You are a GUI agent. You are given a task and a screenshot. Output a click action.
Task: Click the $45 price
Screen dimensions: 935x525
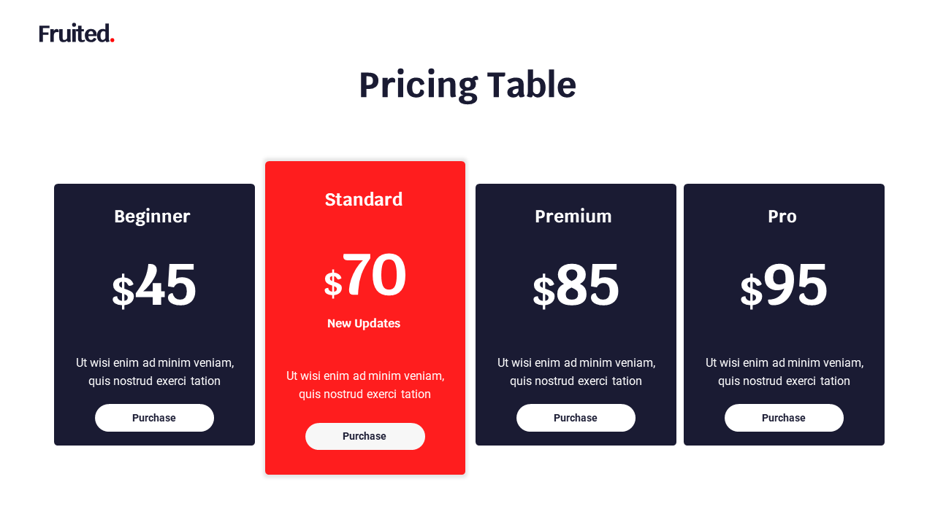coord(154,286)
